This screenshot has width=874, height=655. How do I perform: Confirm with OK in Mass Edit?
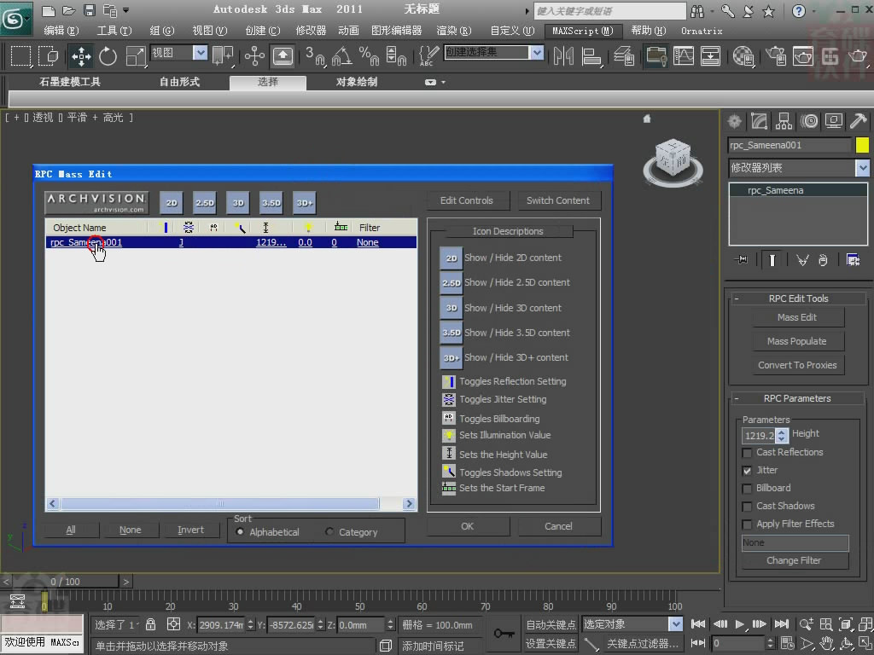(x=468, y=526)
